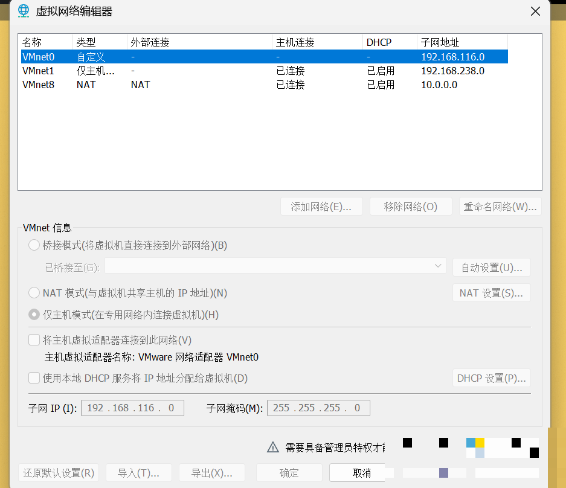566x488 pixels.
Task: Click the warning triangle icon
Action: 273,447
